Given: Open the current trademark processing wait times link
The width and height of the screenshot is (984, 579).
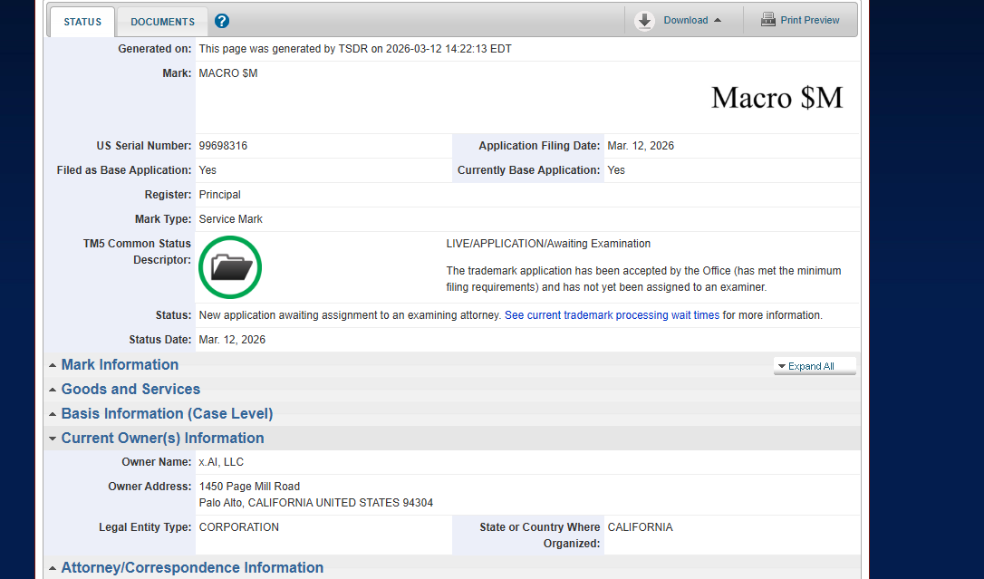Looking at the screenshot, I should [x=612, y=315].
